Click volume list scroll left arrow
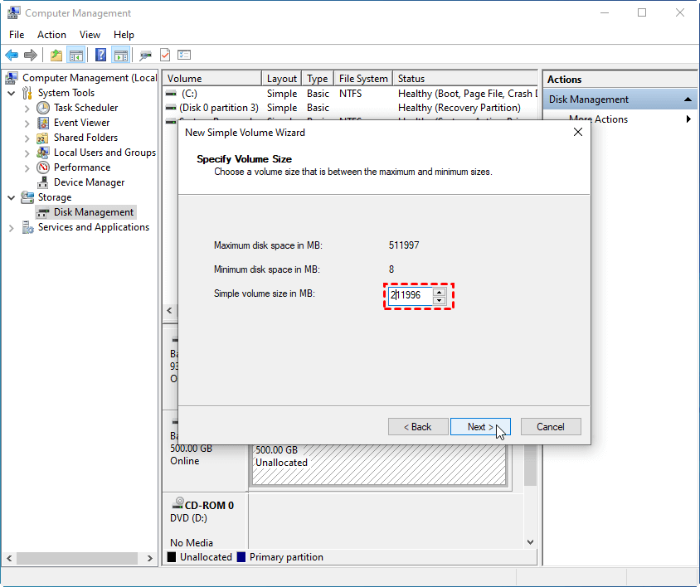The height and width of the screenshot is (587, 700). click(x=170, y=310)
